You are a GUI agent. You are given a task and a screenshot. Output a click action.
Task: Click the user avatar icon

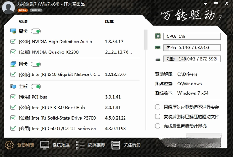point(8,8)
